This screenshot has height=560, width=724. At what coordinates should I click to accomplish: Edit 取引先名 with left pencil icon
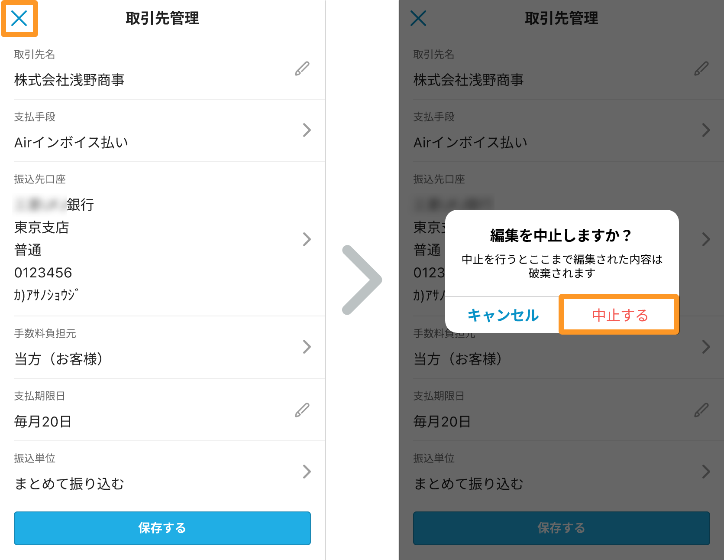click(302, 68)
